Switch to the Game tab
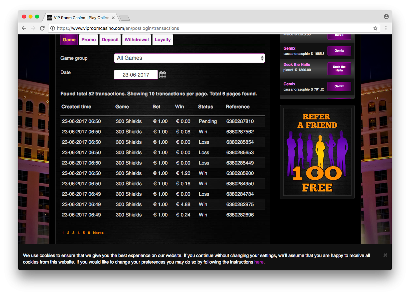 point(69,40)
